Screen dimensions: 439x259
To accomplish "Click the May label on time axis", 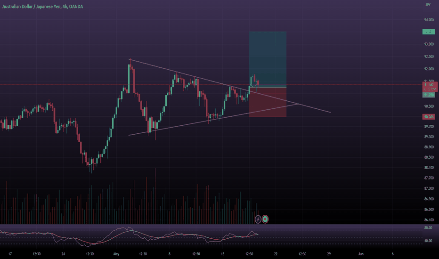I will [x=116, y=254].
